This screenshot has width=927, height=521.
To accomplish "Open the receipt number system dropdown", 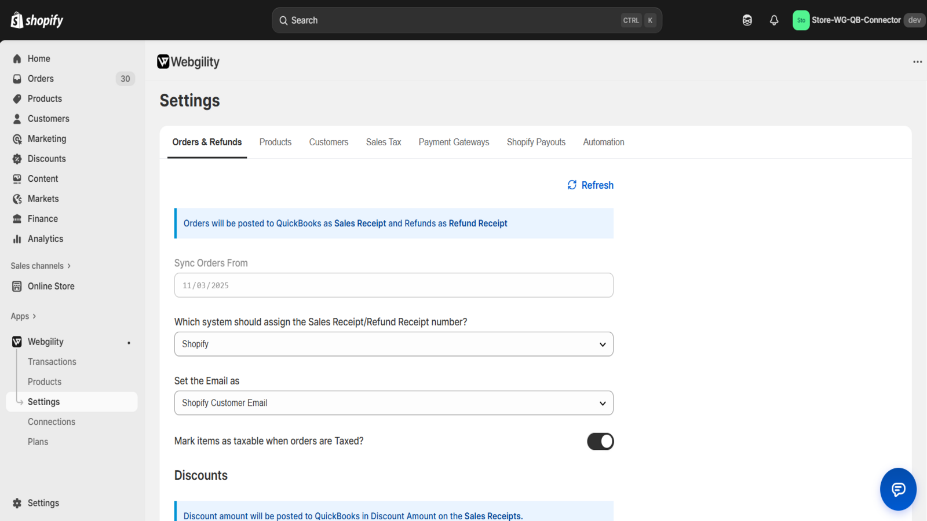I will pos(393,344).
